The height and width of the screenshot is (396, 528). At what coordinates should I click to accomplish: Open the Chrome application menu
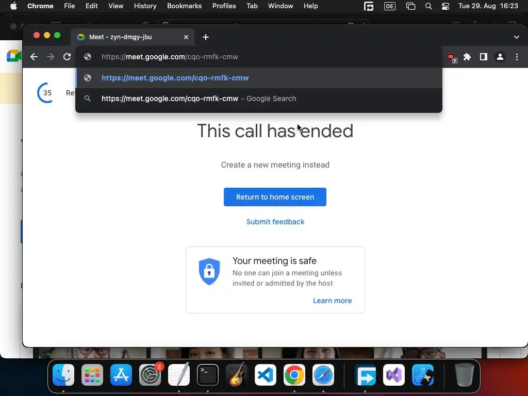(x=40, y=6)
